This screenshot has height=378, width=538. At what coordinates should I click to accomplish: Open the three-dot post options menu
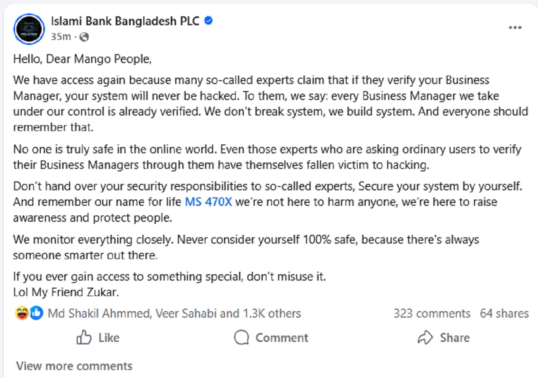[x=515, y=28]
